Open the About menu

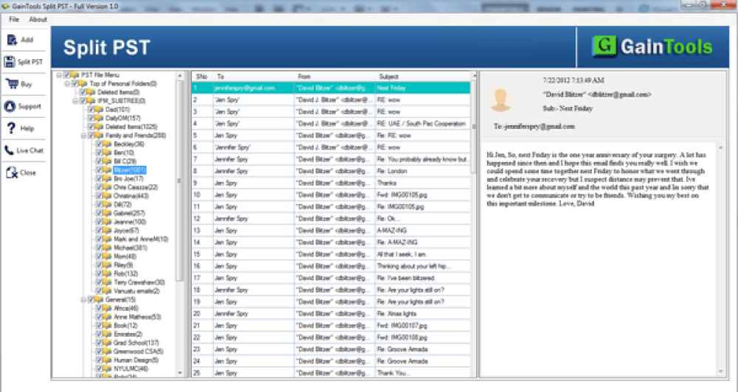pyautogui.click(x=38, y=19)
